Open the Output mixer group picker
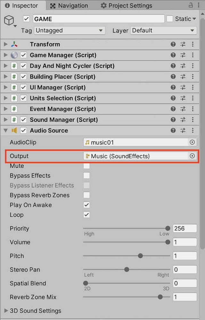The image size is (205, 320). [193, 156]
